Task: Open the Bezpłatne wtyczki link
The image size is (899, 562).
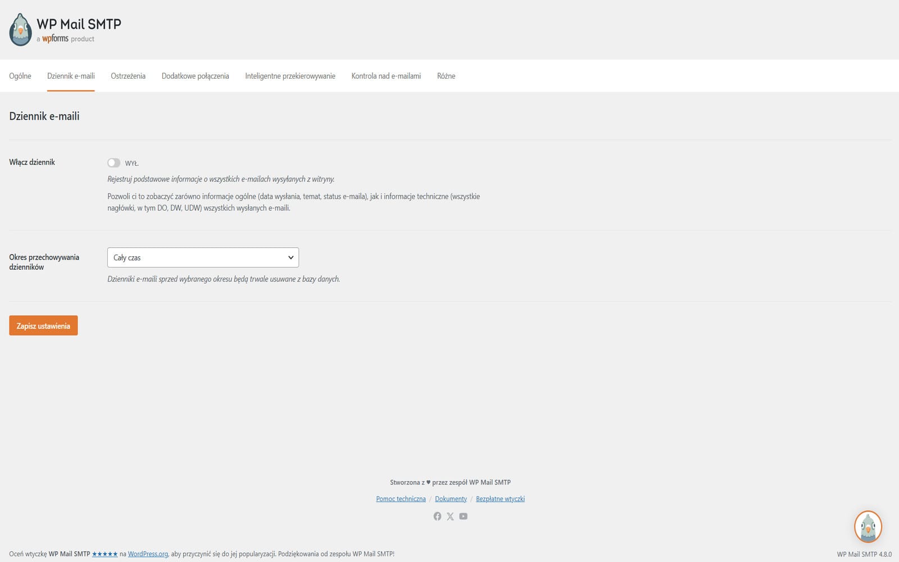Action: click(x=500, y=498)
